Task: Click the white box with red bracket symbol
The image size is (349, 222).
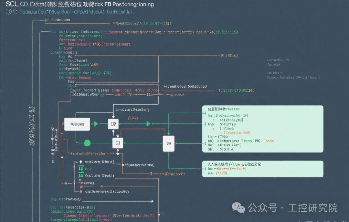Action: (x=118, y=143)
